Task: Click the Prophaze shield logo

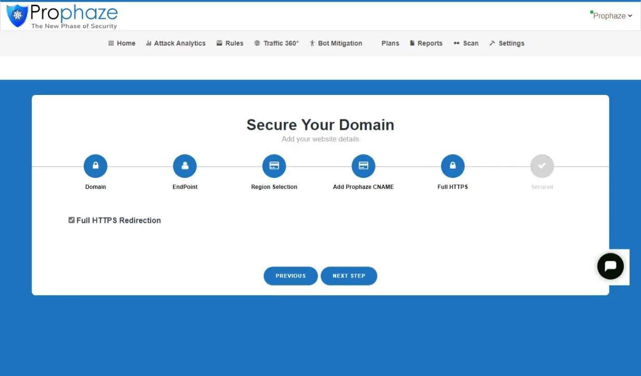Action: 17,16
